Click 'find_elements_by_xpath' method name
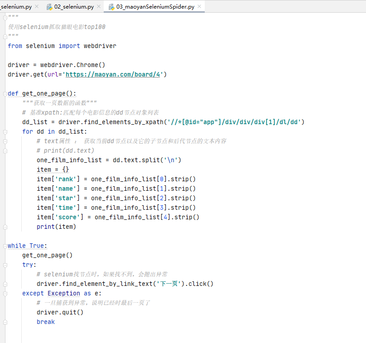 click(124, 122)
